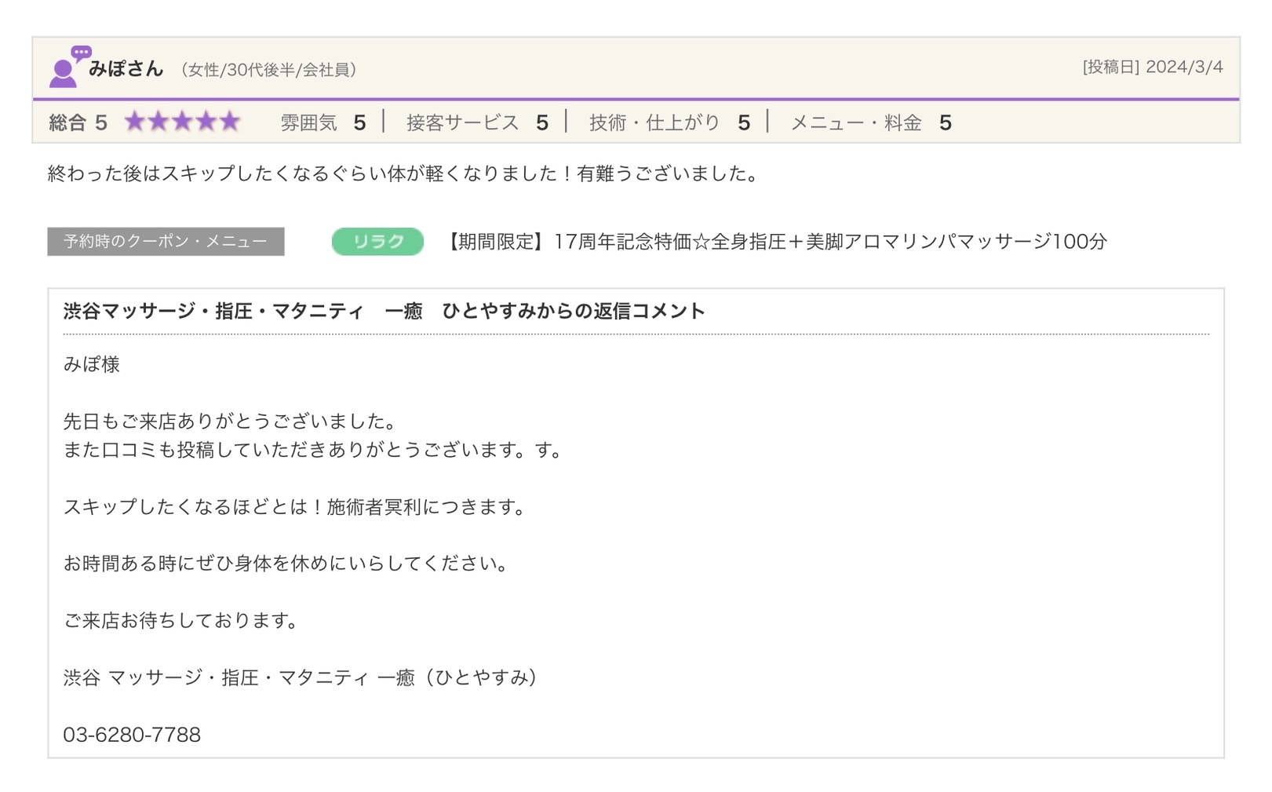The image size is (1272, 792).
Task: Click the line ご来店お待ちしております。
Action: (181, 621)
